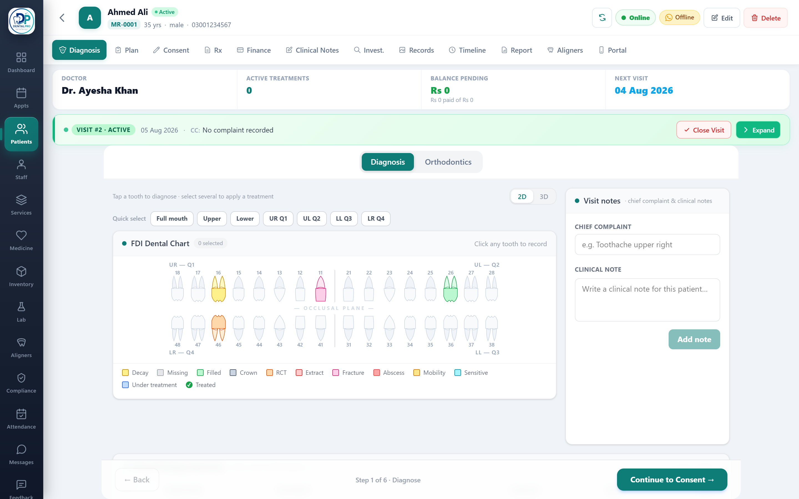Open Medicine heart icon in sidebar
Screen dimensions: 799x499
click(21, 241)
